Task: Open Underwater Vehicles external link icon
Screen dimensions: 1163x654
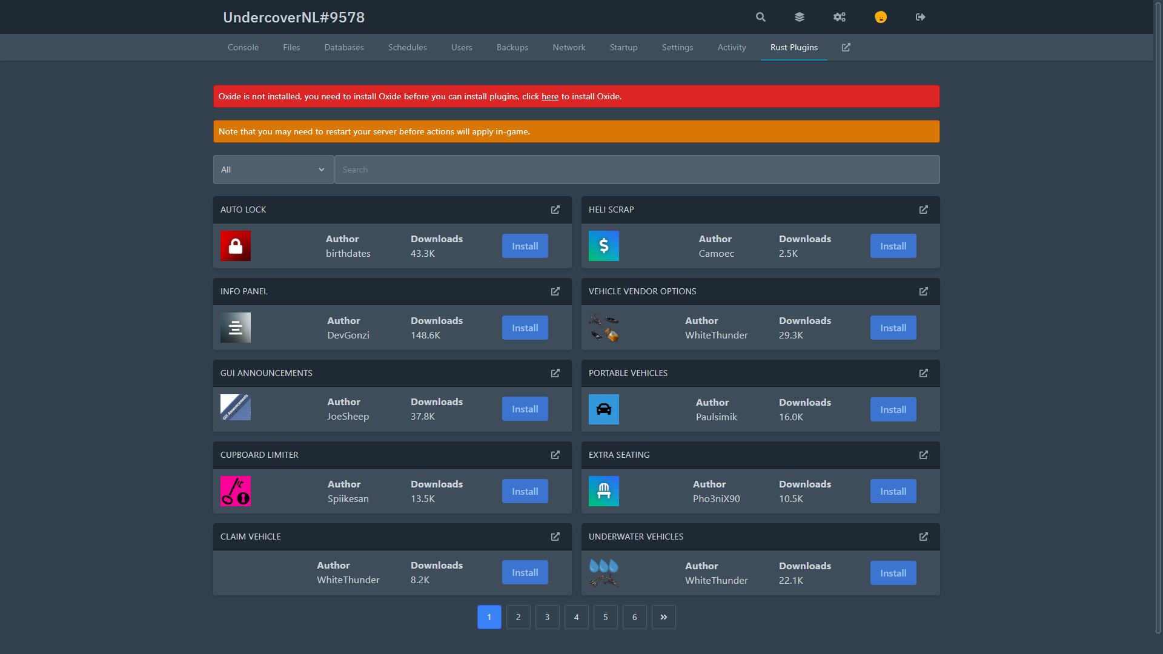Action: (924, 537)
